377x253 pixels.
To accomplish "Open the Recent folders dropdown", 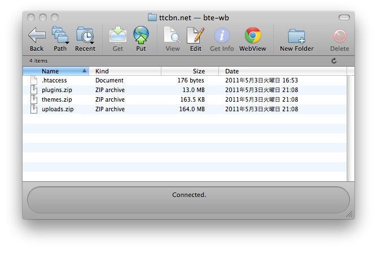I will [85, 36].
